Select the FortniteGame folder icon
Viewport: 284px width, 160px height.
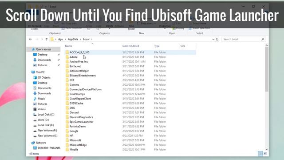(x=67, y=126)
